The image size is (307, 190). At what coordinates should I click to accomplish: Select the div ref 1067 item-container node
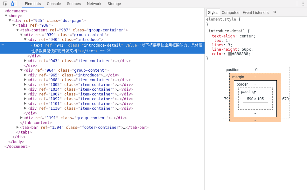(80, 94)
